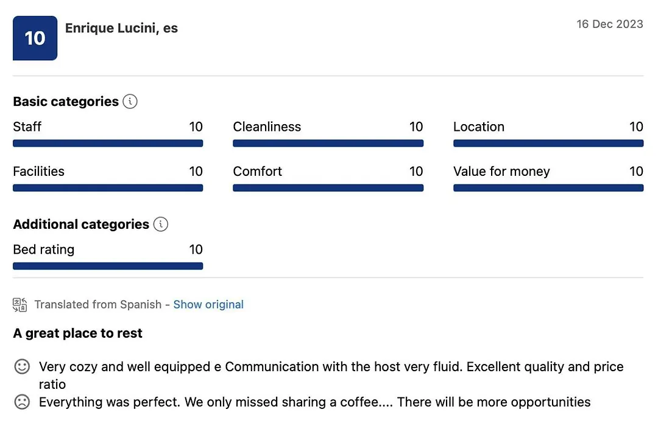Screen dimensions: 658x426
Task: Click the Staff rating bar
Action: point(108,144)
